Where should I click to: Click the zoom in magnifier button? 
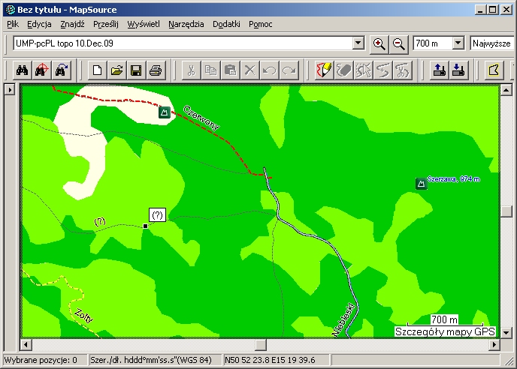(379, 43)
